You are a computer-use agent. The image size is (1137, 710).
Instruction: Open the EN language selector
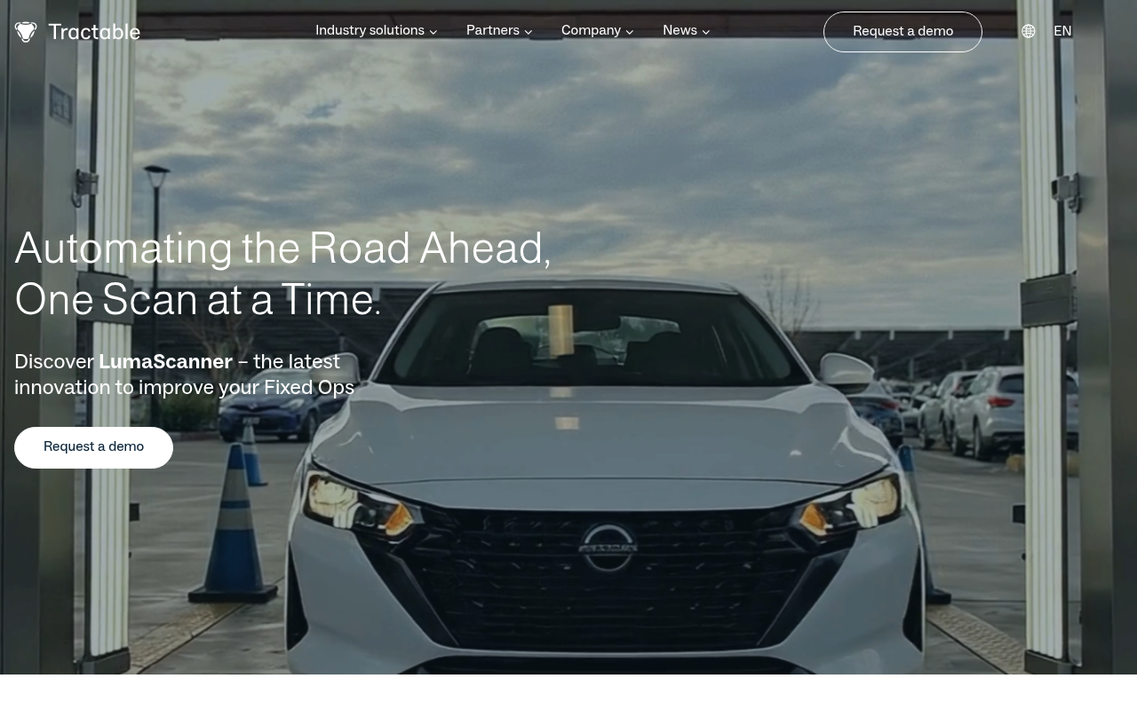(x=1062, y=31)
